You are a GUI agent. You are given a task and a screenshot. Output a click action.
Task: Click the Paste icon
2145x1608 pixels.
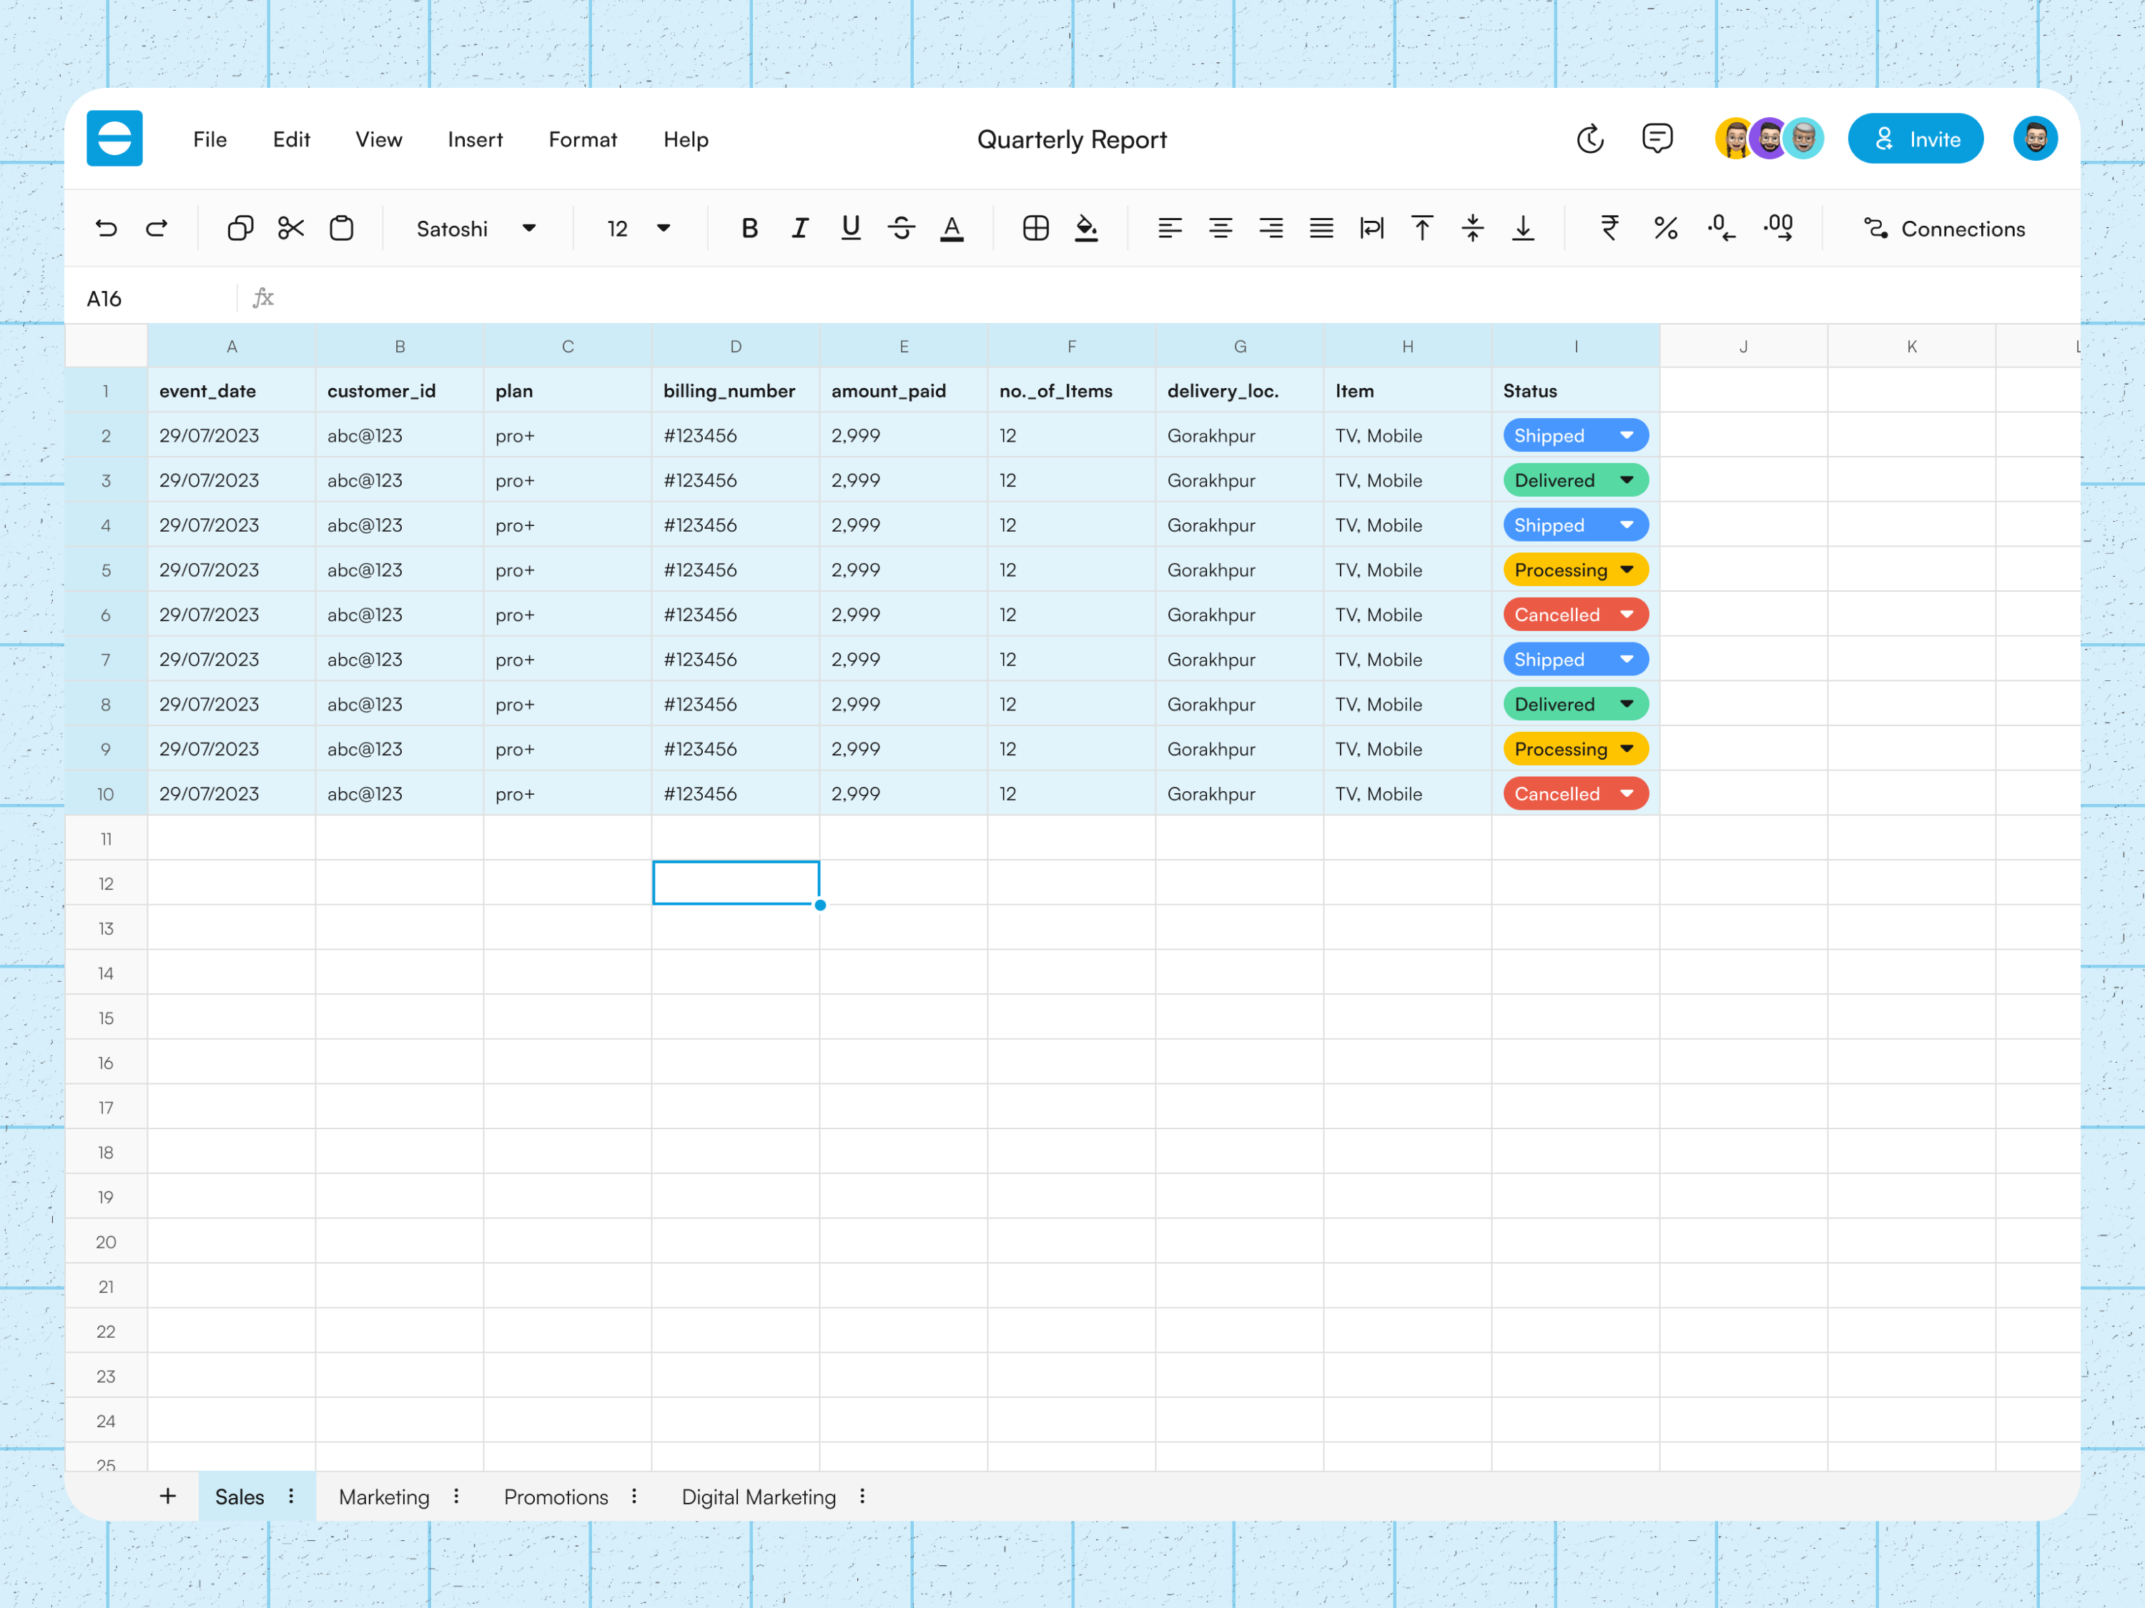pos(341,228)
